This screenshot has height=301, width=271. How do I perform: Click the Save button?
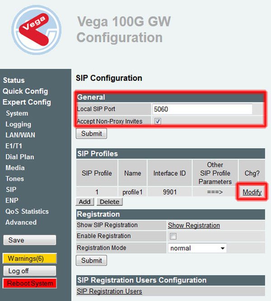point(30,240)
